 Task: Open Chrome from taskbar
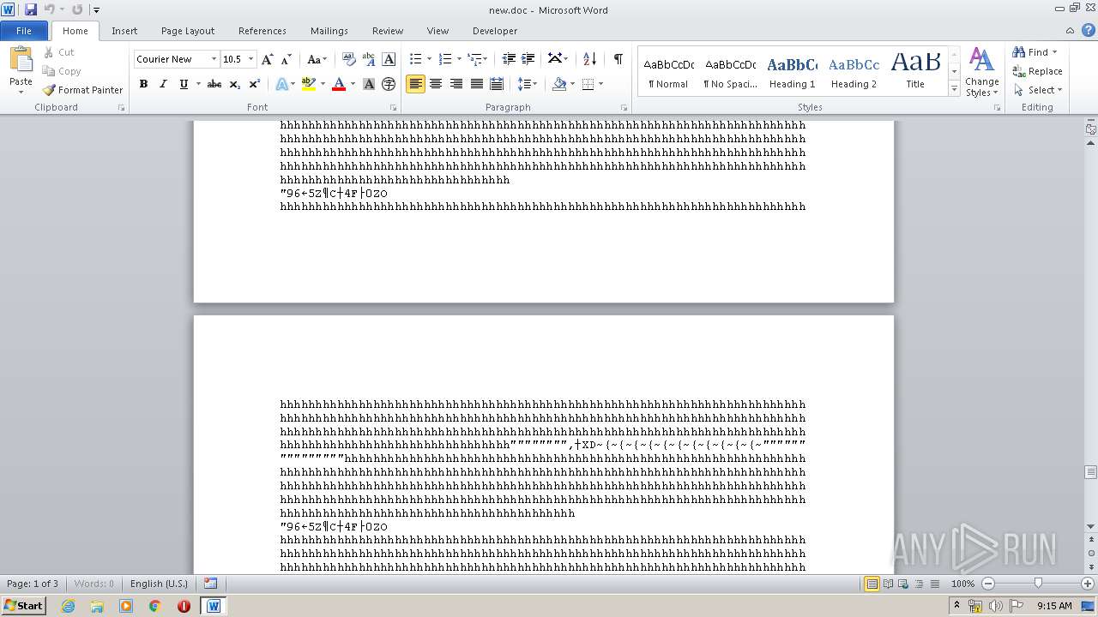(x=154, y=606)
